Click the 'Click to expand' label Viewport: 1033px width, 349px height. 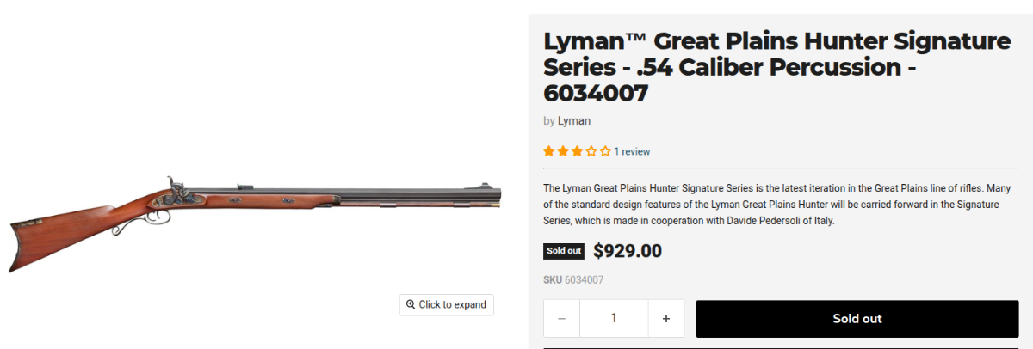452,304
